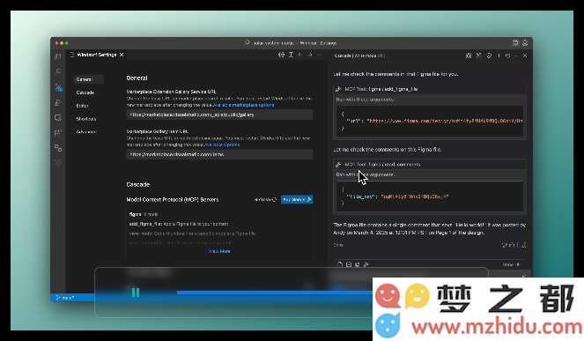This screenshot has width=584, height=341.
Task: Click the circular Cascade panel header icon
Action: pyautogui.click(x=489, y=56)
